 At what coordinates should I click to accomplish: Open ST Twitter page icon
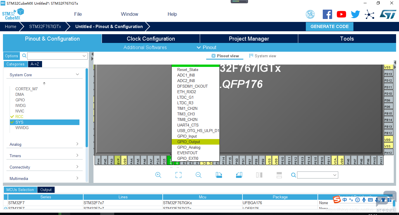[355, 14]
